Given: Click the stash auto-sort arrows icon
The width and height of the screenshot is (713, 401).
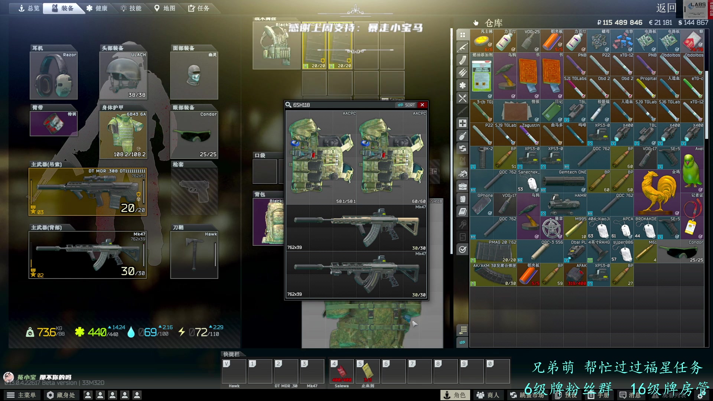Looking at the screenshot, I should coord(462,342).
